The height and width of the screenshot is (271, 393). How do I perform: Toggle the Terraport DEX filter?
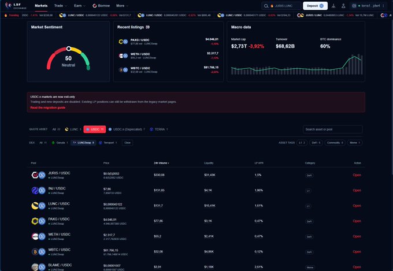point(107,143)
